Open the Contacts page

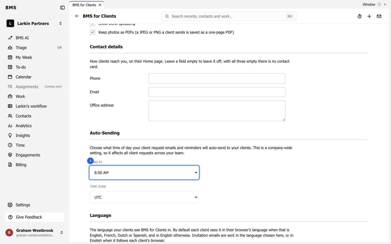pyautogui.click(x=35, y=116)
